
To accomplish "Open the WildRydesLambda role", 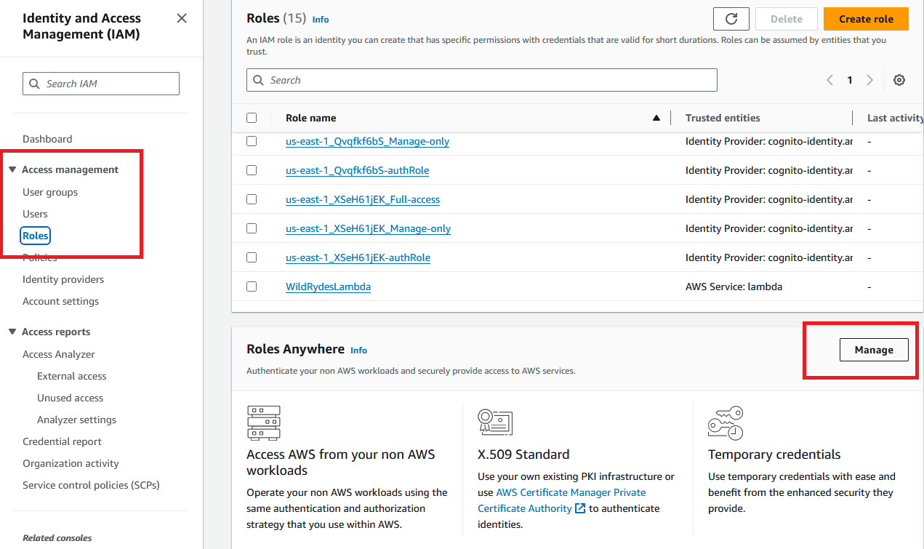I will pyautogui.click(x=328, y=286).
